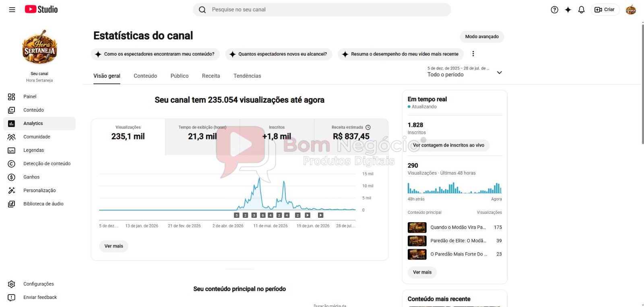Switch to the Conteúdo analytics tab
644x307 pixels.
pyautogui.click(x=145, y=76)
